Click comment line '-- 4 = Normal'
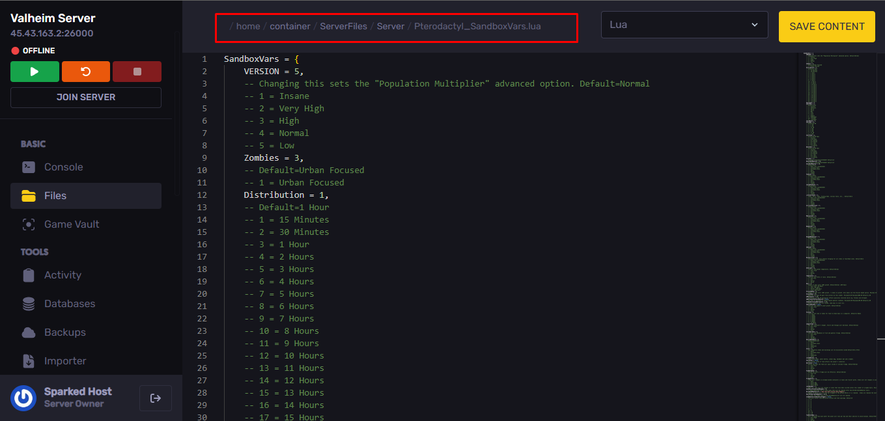The width and height of the screenshot is (885, 421). [277, 133]
